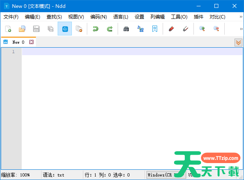Click the Redo arrow icon
The width and height of the screenshot is (244, 180).
point(110,29)
